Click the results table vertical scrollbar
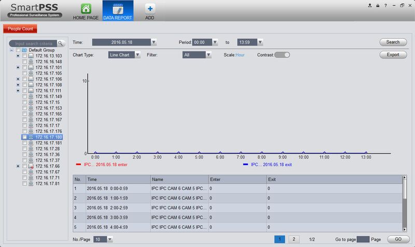 tap(405, 203)
